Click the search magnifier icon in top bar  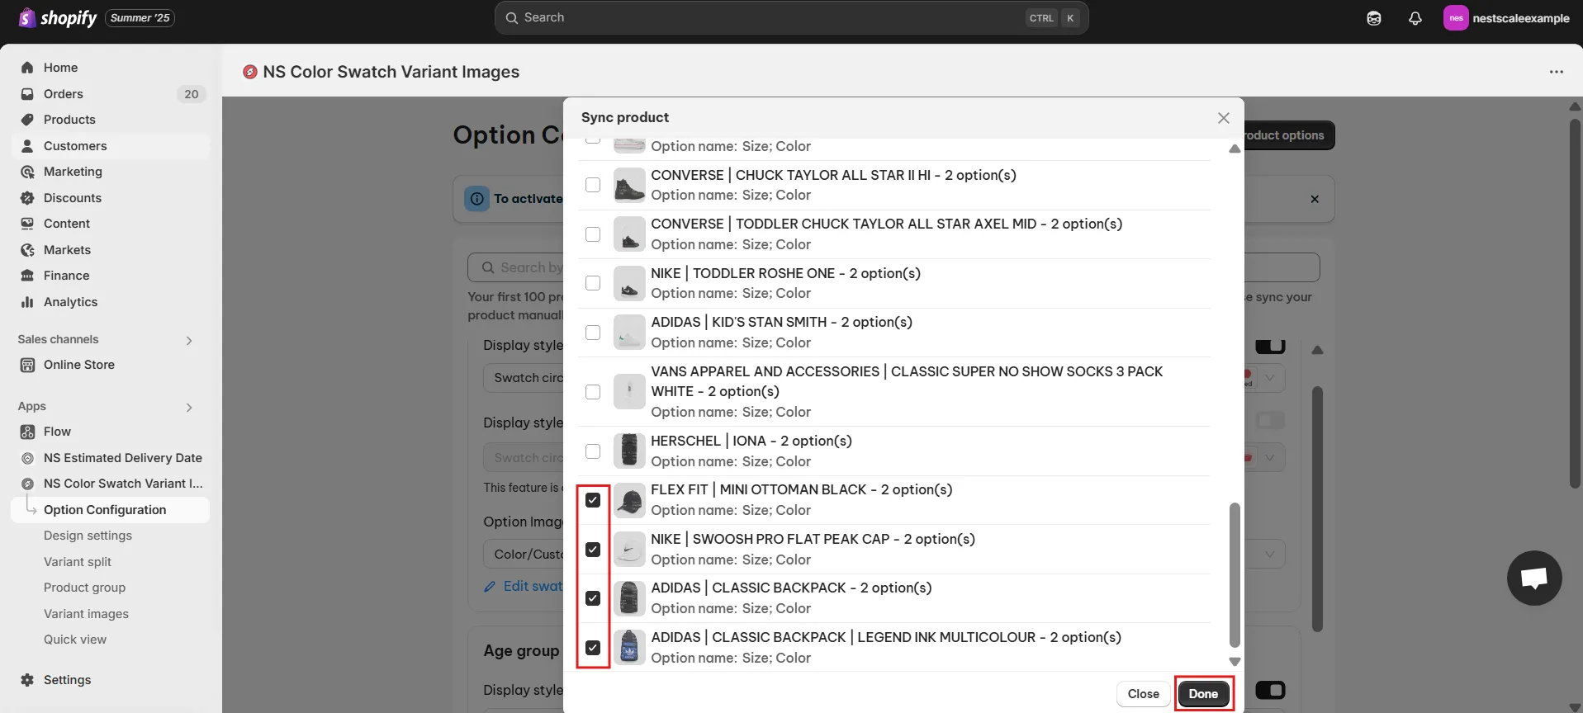[512, 17]
